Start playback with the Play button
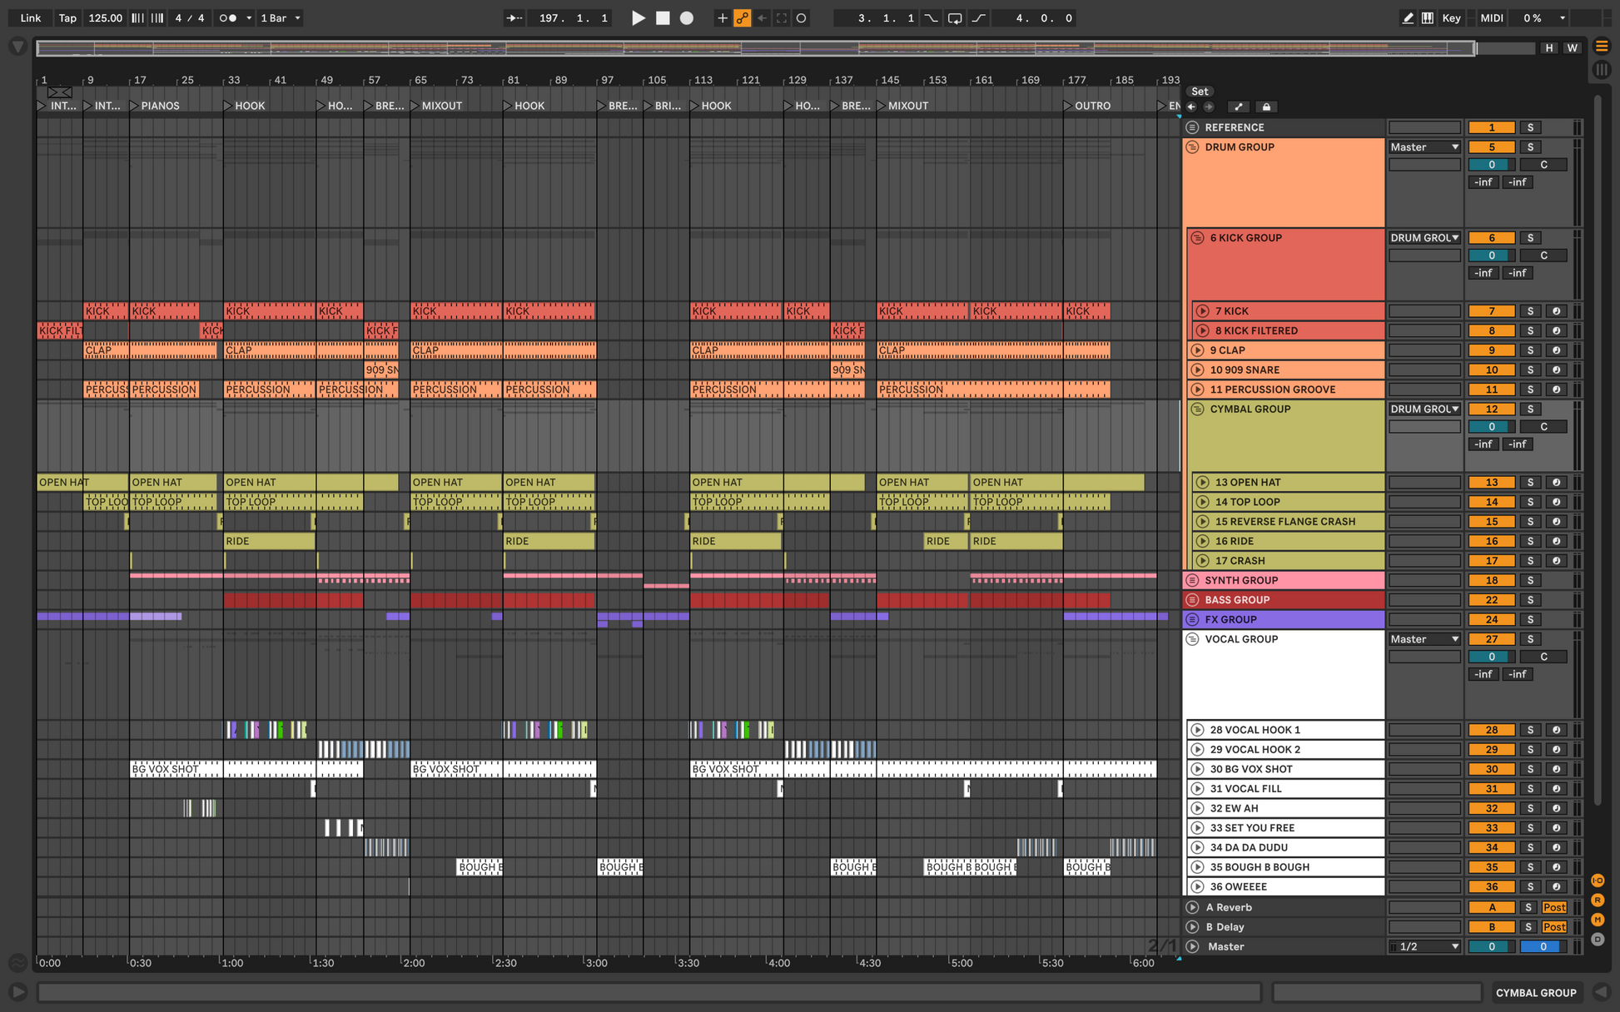1620x1012 pixels. [638, 17]
